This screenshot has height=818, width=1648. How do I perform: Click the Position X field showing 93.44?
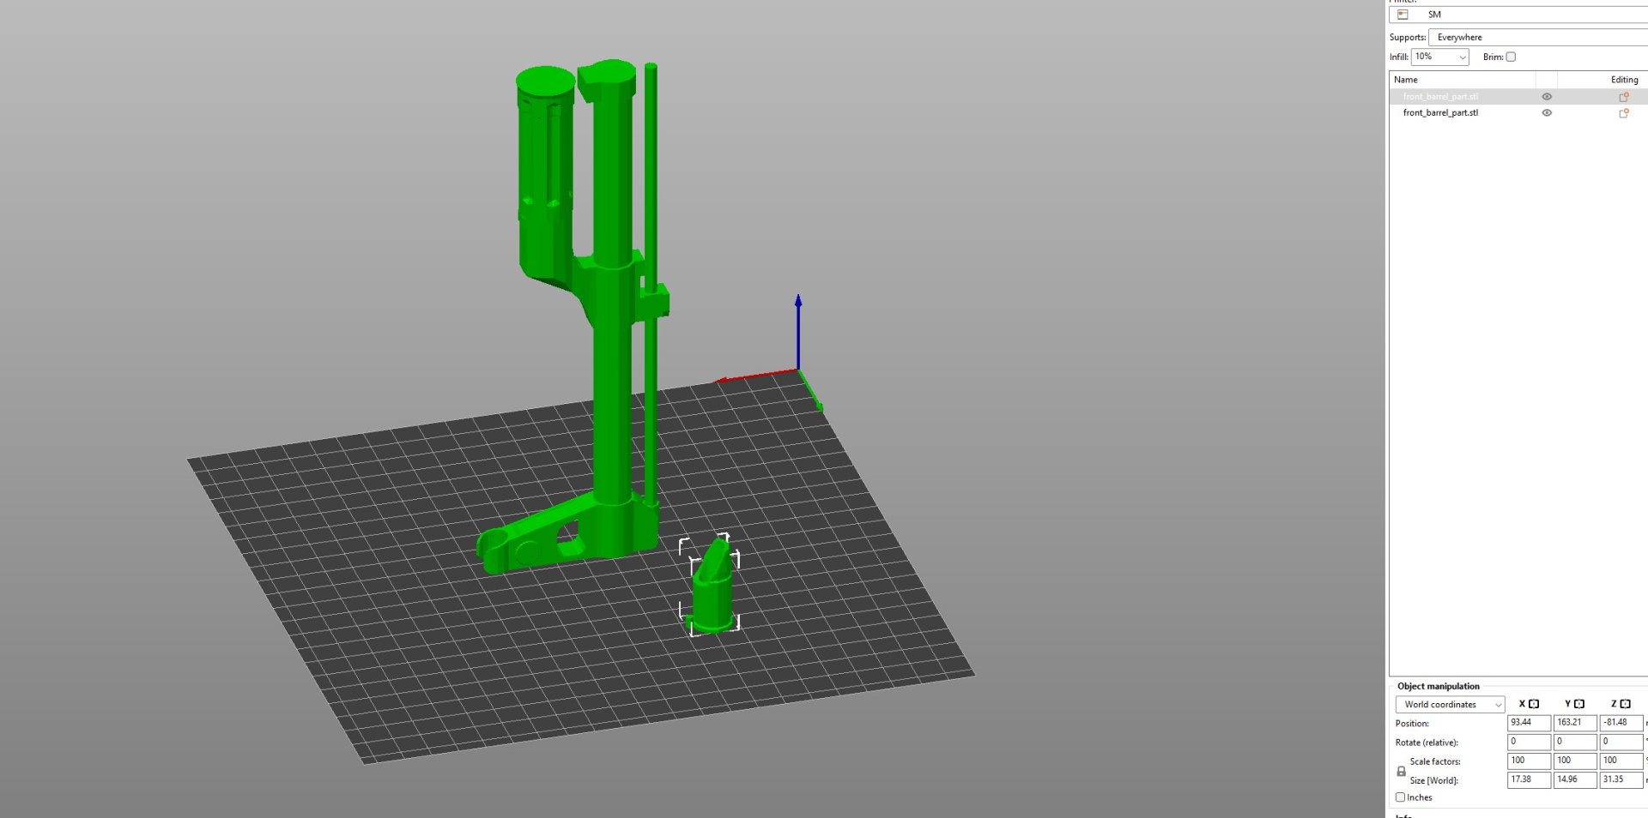[1529, 723]
